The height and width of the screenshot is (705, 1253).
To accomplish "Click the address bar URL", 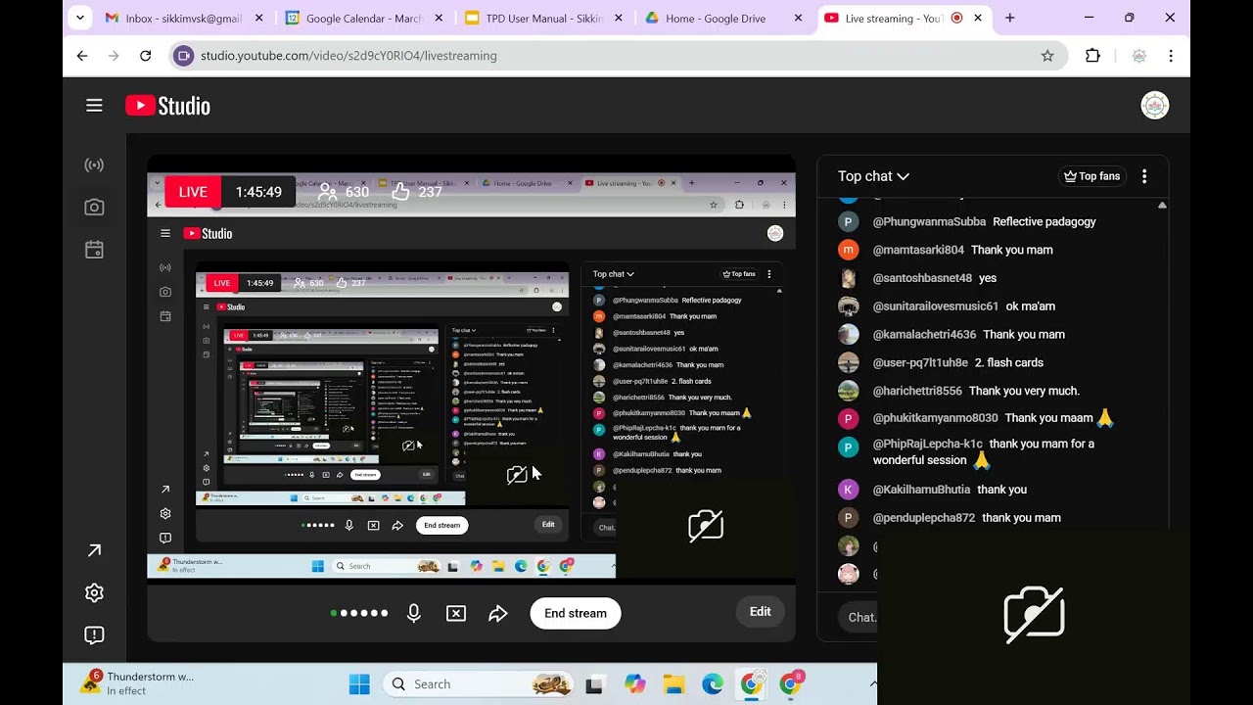I will coord(348,56).
